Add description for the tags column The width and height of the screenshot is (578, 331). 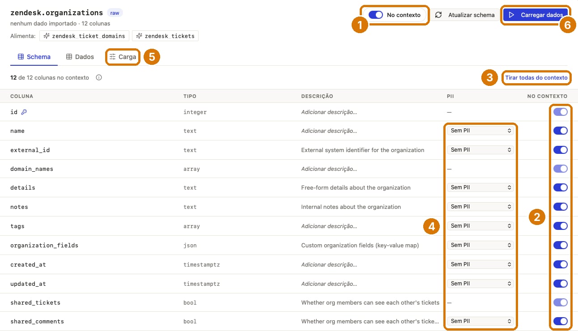point(329,226)
